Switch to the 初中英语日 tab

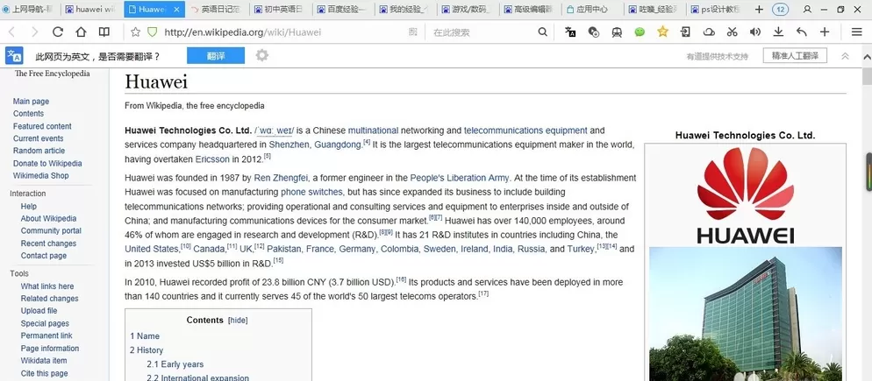point(279,10)
